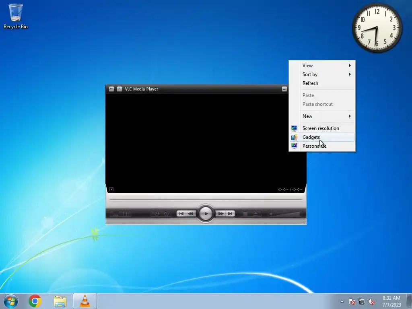Adjust the VLC volume slider wedge
This screenshot has height=309, width=412.
[288, 214]
